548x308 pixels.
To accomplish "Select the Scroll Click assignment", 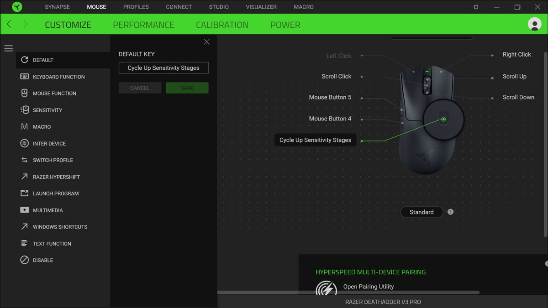I will [x=337, y=76].
